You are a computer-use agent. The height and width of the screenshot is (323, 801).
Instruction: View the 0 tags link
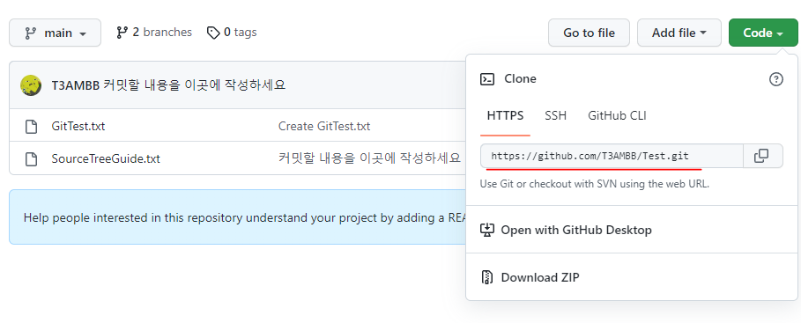coord(232,33)
